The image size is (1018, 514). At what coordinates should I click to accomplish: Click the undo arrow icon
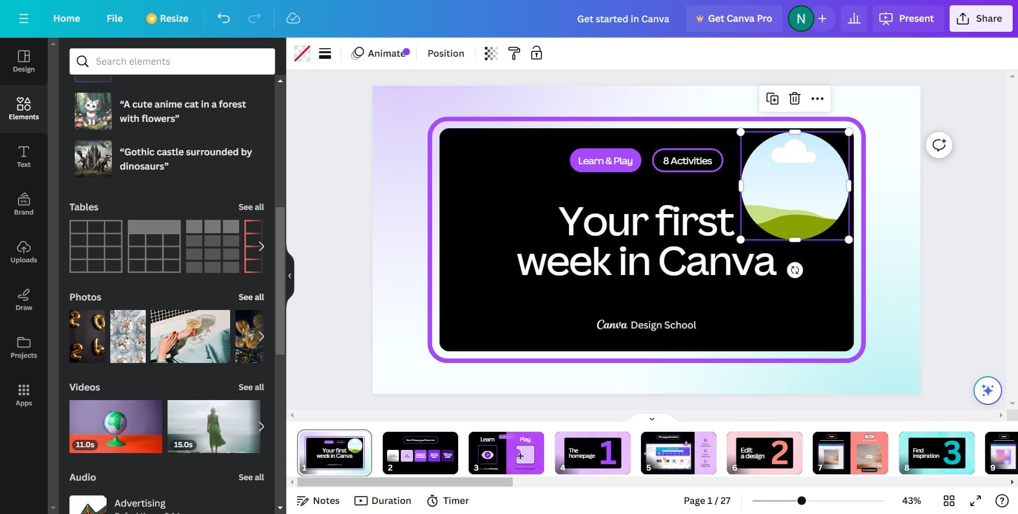click(224, 19)
